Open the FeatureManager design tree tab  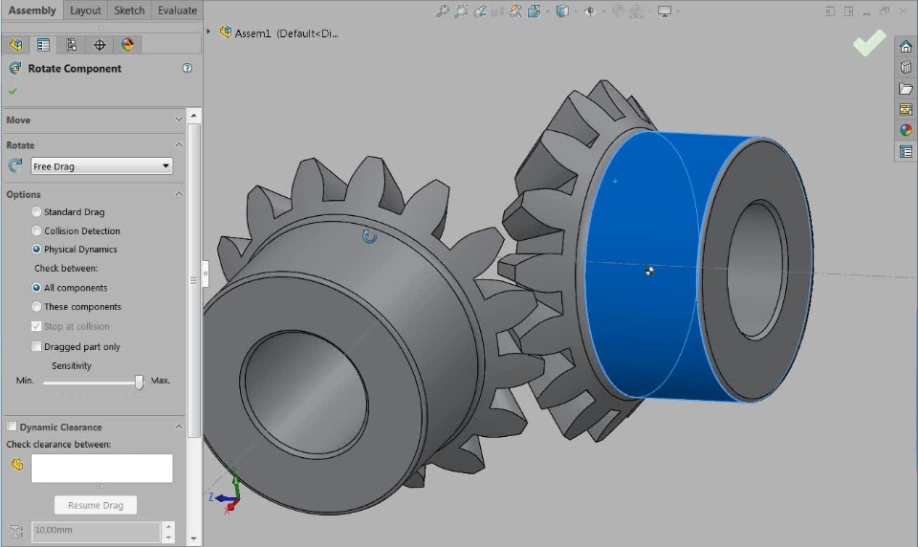point(16,45)
